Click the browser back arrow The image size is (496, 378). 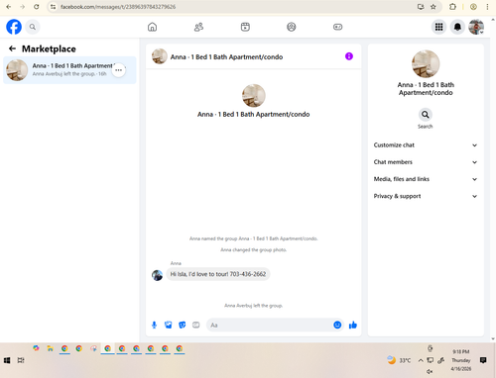click(x=9, y=7)
